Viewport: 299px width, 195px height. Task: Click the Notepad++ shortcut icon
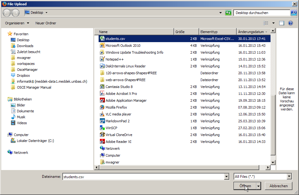(x=102, y=59)
